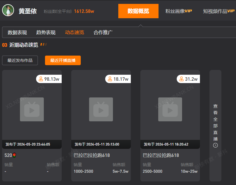
Task: Select 动态速览 section
Action: [x=74, y=33]
